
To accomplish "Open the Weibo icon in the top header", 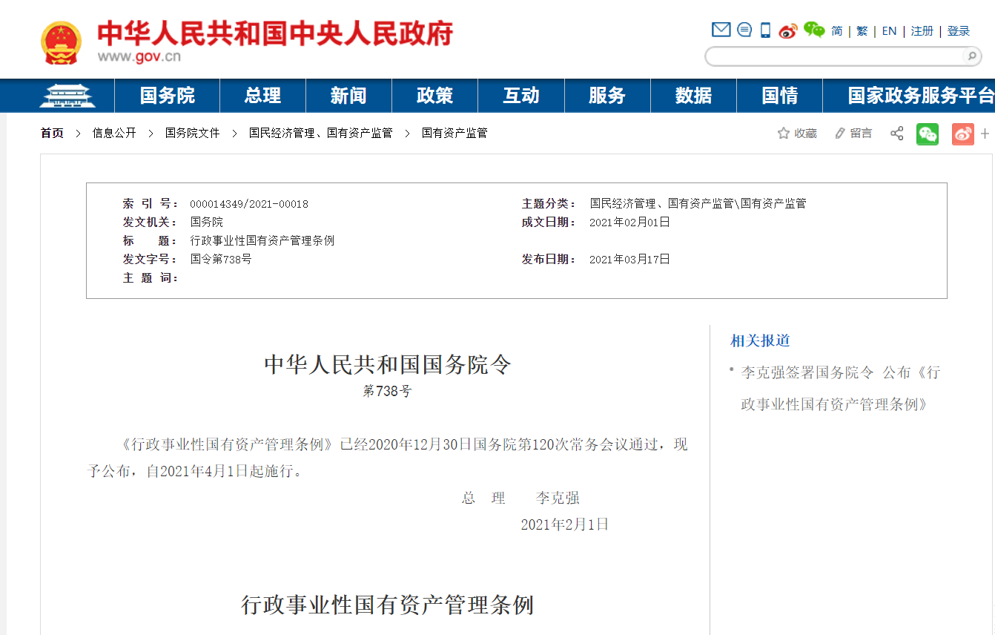I will point(787,30).
